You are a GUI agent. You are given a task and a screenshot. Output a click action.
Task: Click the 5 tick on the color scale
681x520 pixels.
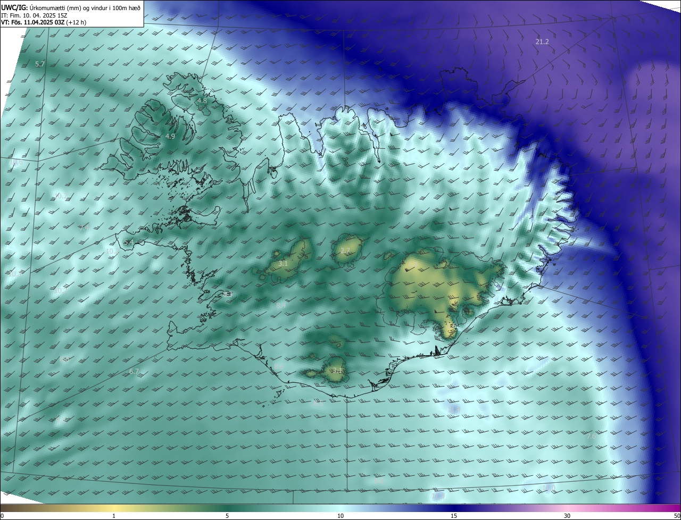227,516
